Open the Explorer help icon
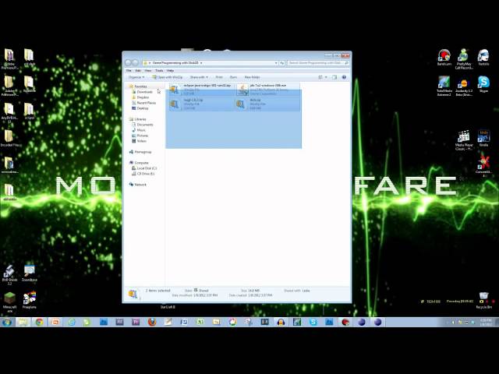Viewport: 499px width, 374px height. [x=344, y=77]
